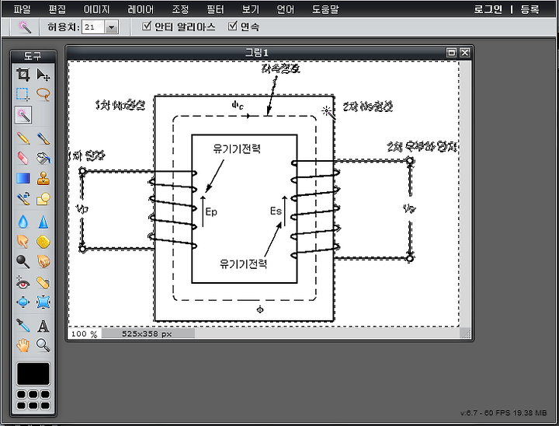The image size is (559, 426).
Task: Select the Magic Wand tool in tools panel
Action: 23,115
